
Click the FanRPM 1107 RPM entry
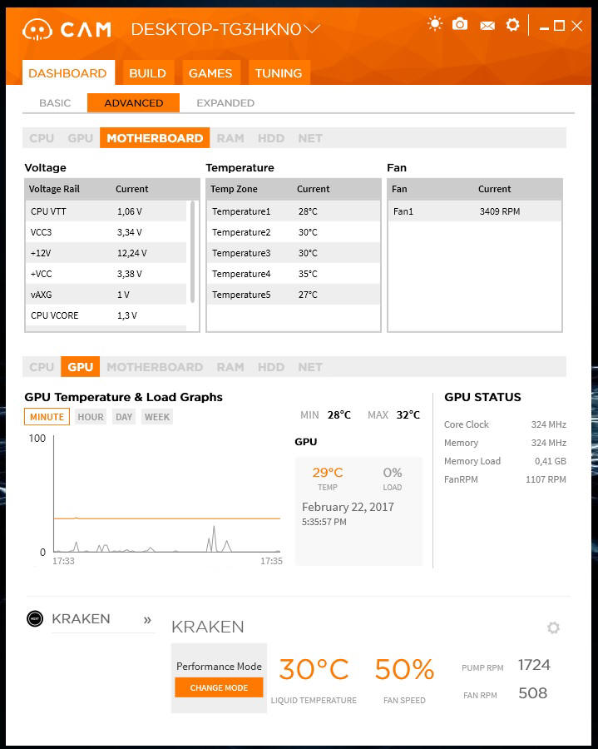(505, 479)
